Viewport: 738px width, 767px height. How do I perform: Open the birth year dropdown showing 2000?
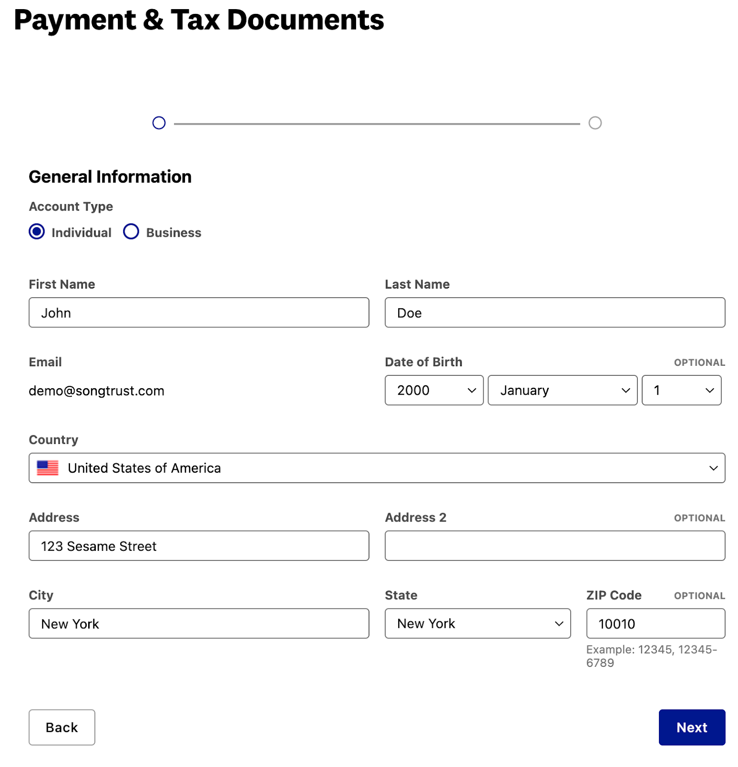pyautogui.click(x=434, y=390)
